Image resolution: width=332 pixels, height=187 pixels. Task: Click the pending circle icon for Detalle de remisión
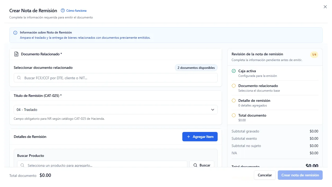tap(234, 101)
